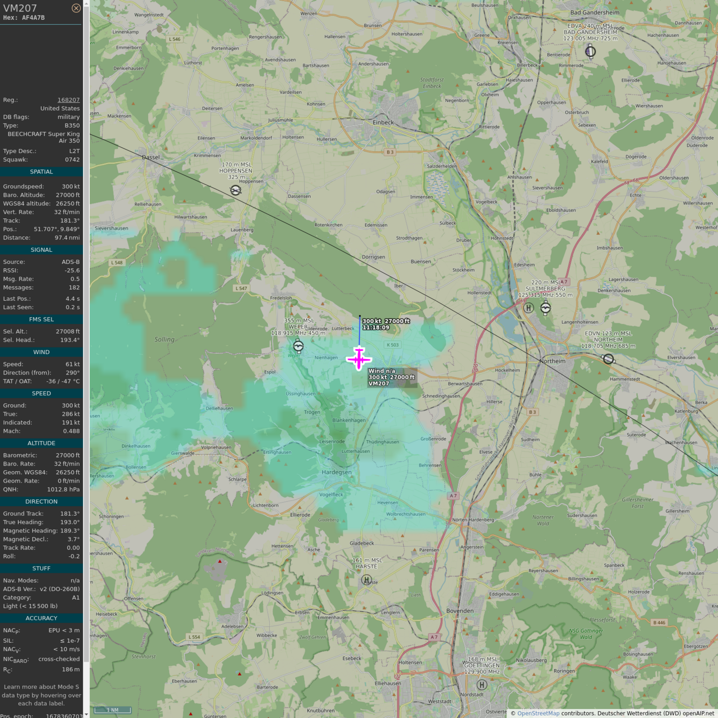Click the Hoppensen glider airfield icon
This screenshot has width=718, height=718.
pyautogui.click(x=236, y=190)
